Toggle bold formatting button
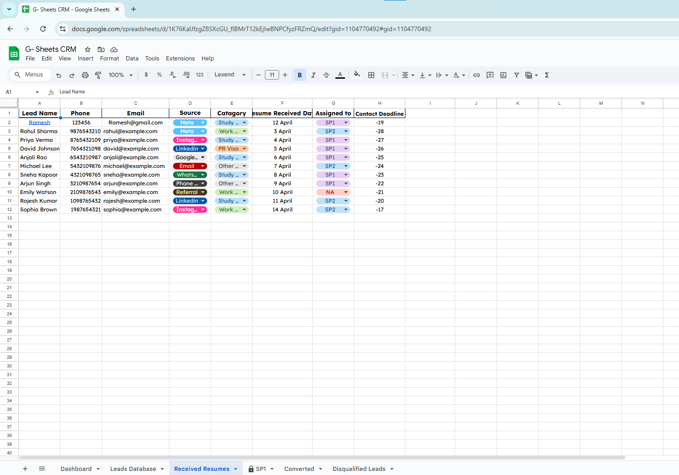Viewport: 679px width, 475px height. (x=300, y=75)
